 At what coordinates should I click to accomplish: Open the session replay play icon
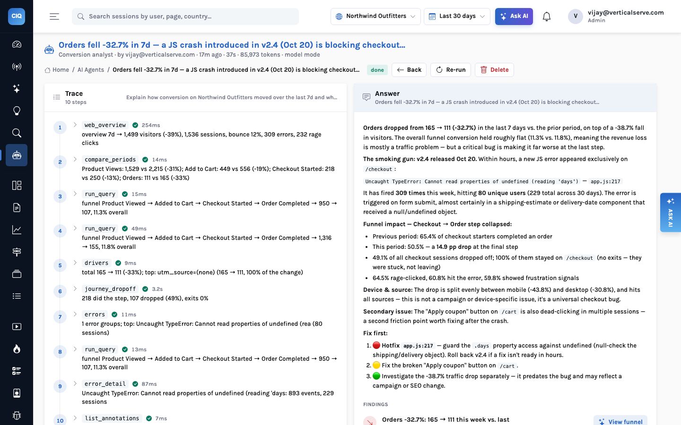tap(17, 327)
